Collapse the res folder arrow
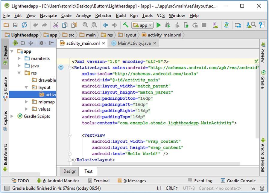Screen dimensions: 269x193 click(x=19, y=73)
